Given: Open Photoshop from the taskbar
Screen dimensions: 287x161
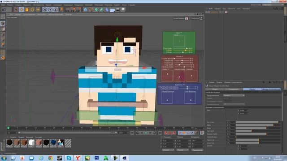Looking at the screenshot, I should (x=97, y=158).
